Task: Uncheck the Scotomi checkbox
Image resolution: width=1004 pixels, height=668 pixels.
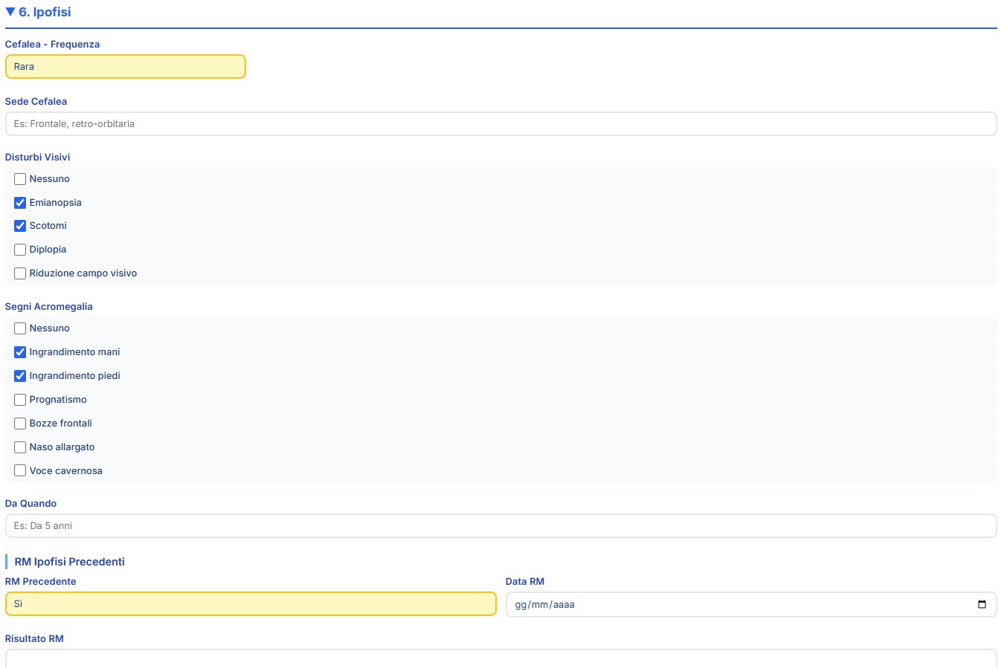Action: 20,226
